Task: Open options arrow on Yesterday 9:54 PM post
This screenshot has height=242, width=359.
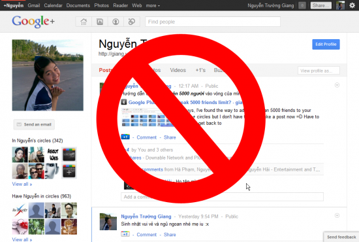Action: (x=337, y=215)
